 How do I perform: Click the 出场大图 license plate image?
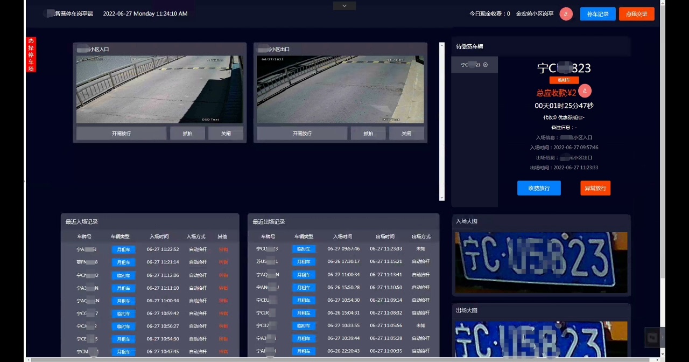point(541,339)
